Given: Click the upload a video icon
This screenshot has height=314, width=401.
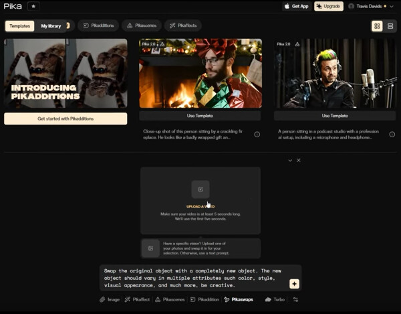Looking at the screenshot, I should point(200,189).
